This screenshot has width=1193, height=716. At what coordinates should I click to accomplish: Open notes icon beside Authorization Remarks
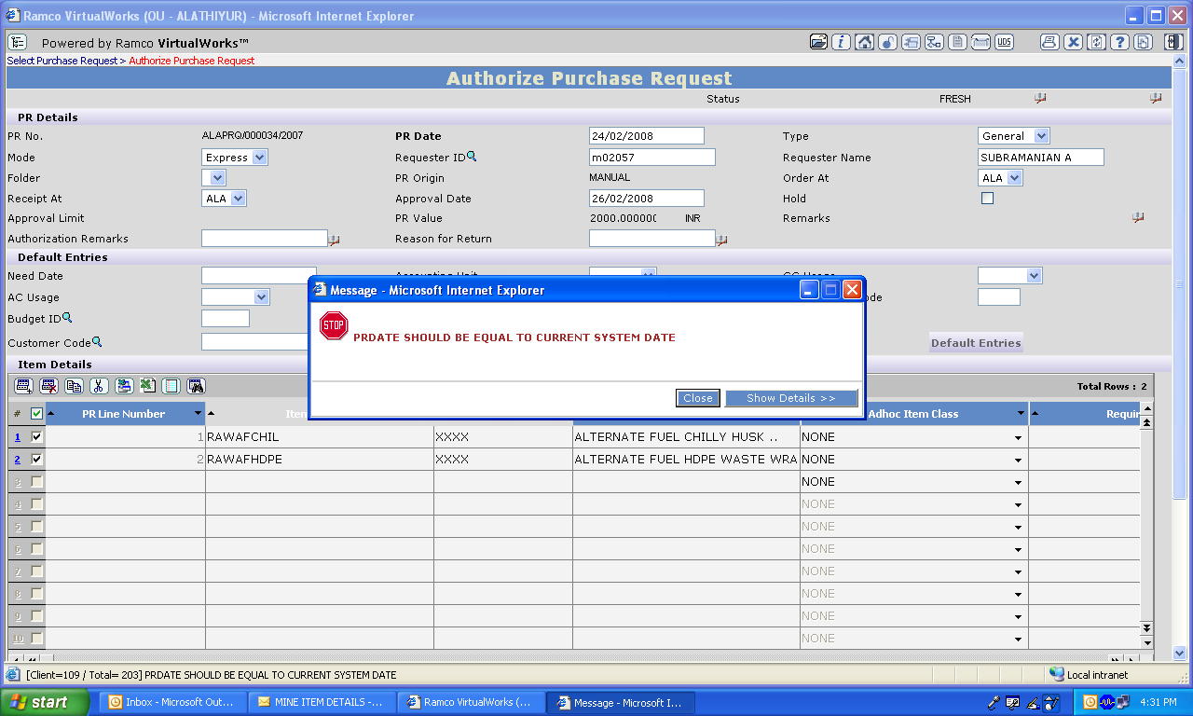(x=334, y=241)
